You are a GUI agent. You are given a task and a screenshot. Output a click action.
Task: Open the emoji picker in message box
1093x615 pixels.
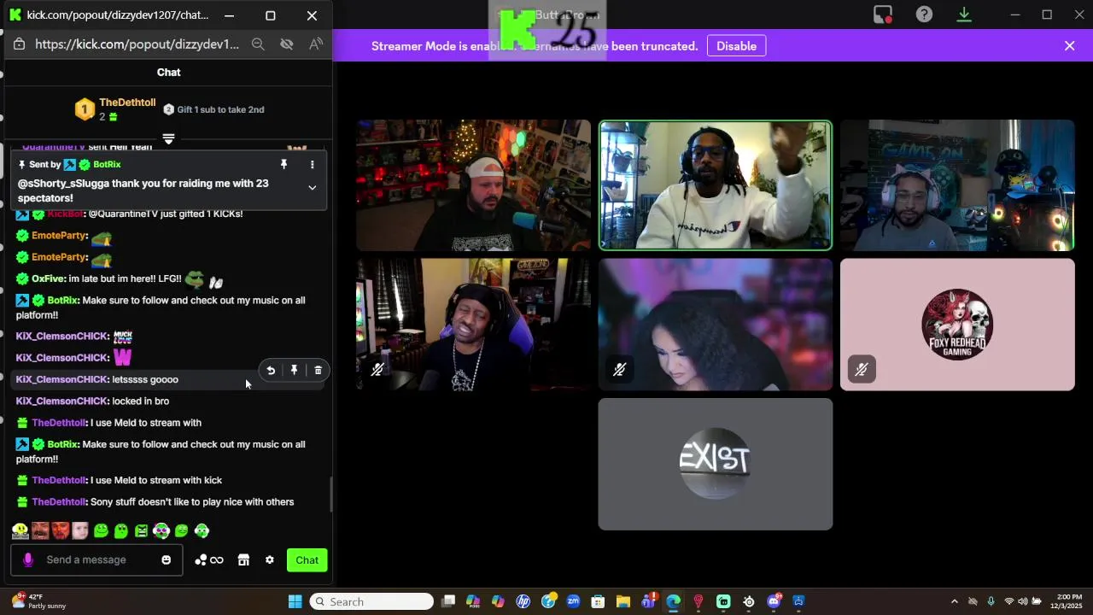(167, 560)
